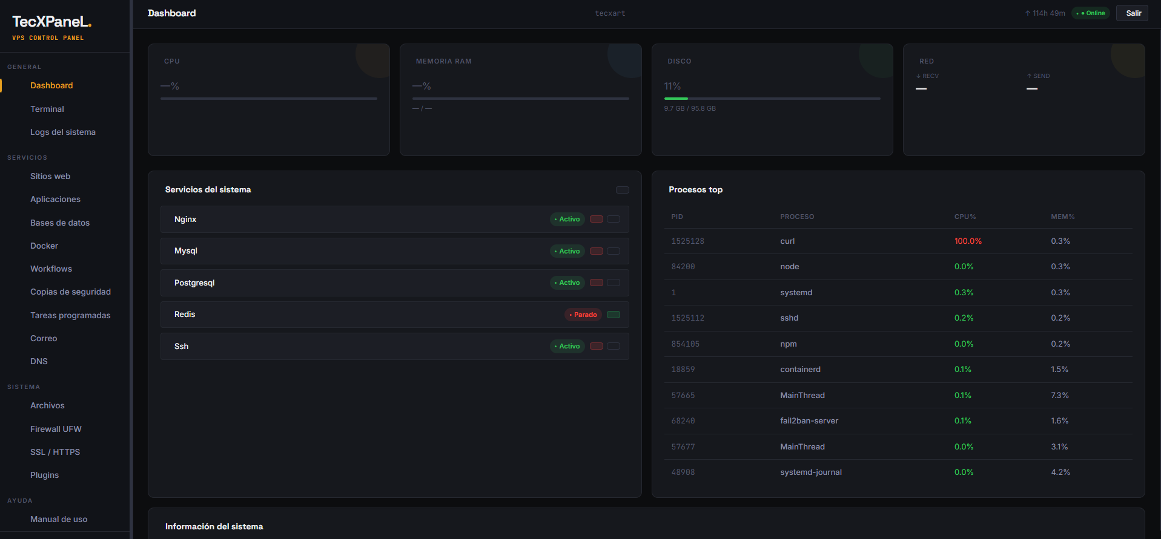Click the 114h 49m uptime indicator

[x=1045, y=13]
